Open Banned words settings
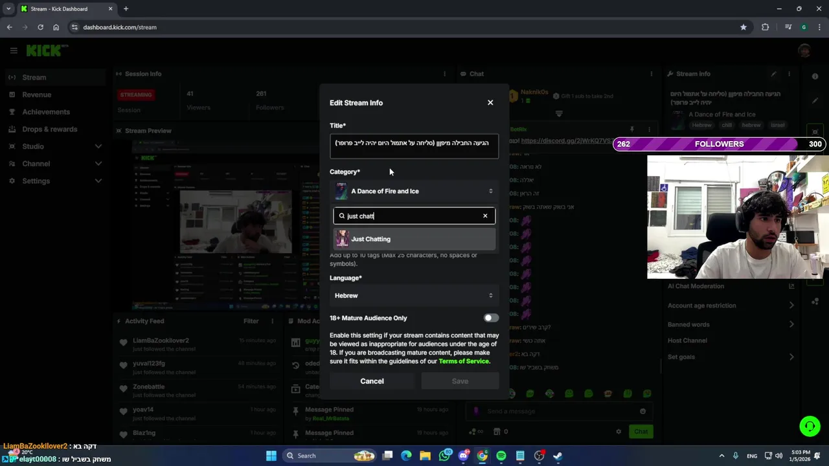The height and width of the screenshot is (466, 829). (731, 324)
